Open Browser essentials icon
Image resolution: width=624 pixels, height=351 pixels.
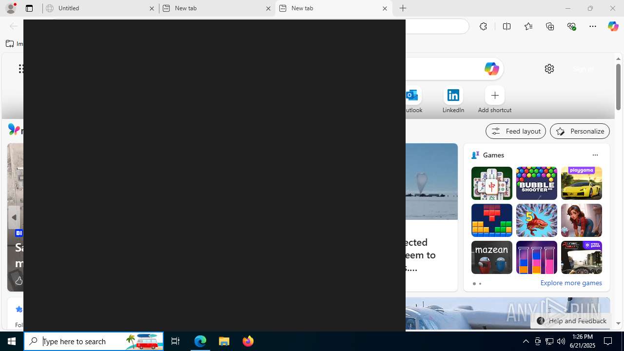click(571, 26)
